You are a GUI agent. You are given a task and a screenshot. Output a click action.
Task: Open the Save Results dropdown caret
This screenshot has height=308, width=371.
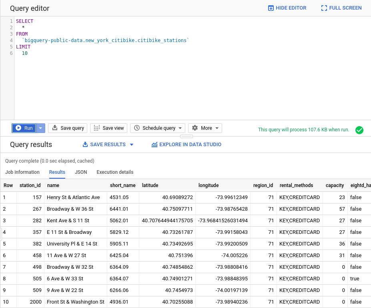132,145
